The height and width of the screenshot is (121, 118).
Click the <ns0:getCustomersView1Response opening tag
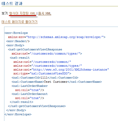(35, 49)
